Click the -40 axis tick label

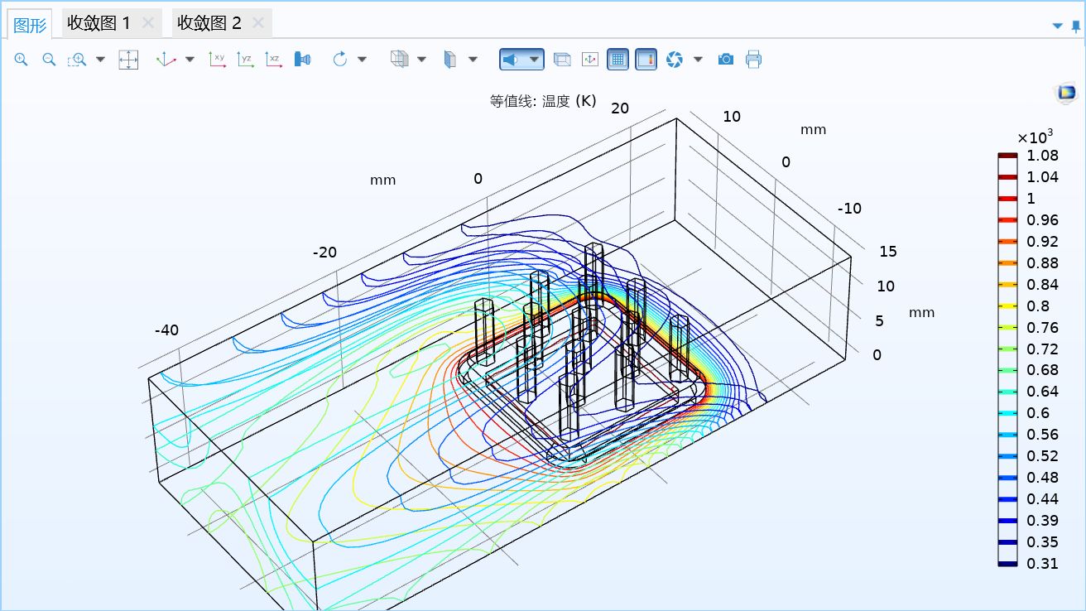[x=166, y=330]
